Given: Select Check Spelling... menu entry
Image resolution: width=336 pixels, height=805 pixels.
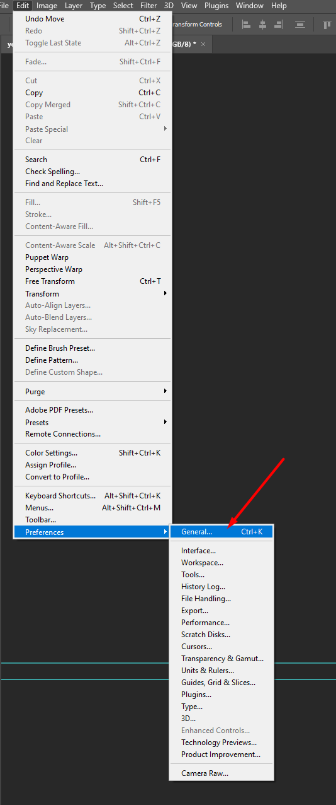Looking at the screenshot, I should point(92,172).
